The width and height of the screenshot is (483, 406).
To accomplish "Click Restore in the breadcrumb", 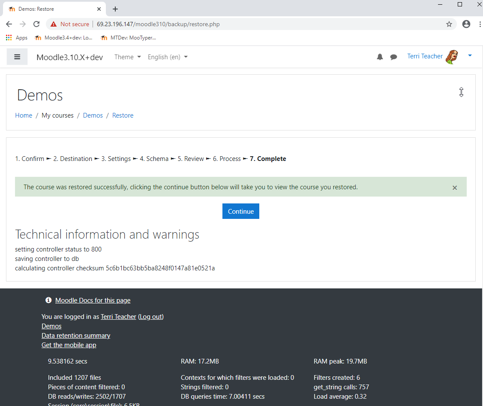I will (123, 115).
